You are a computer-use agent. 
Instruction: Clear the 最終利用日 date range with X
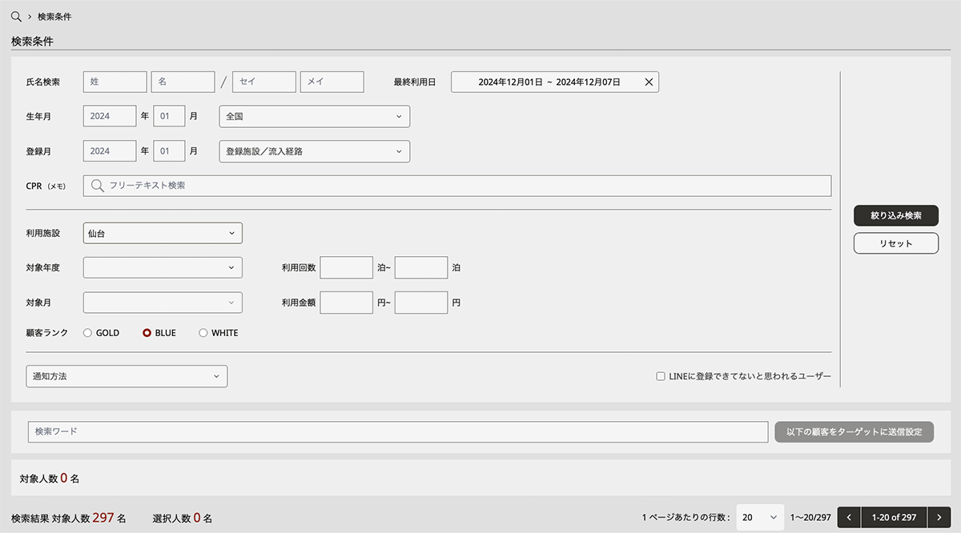coord(649,82)
